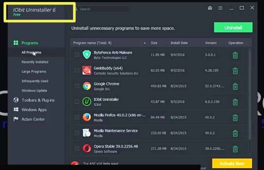Screen dimensions: 264x170
Task: Click the search magnifier icon
Action: click(76, 9)
